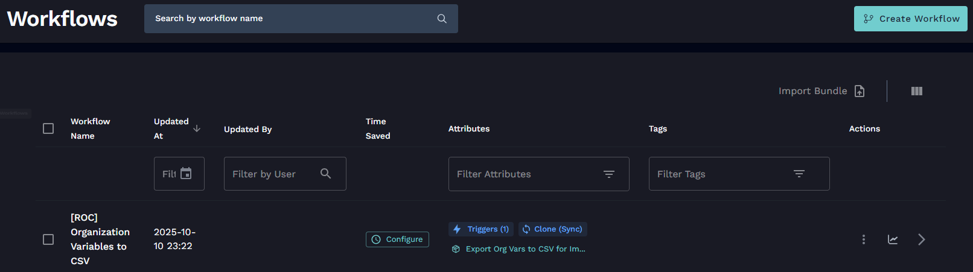View workflow analytics chart icon
The image size is (973, 272).
coord(893,239)
